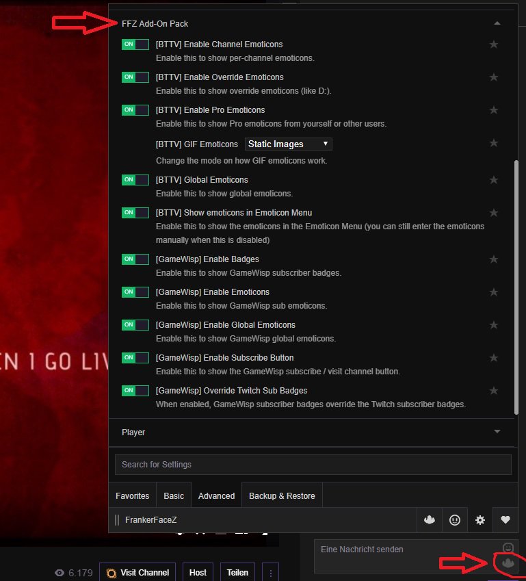
Task: Click '[BTTV] GIF Emoticons' label
Action: [x=197, y=144]
